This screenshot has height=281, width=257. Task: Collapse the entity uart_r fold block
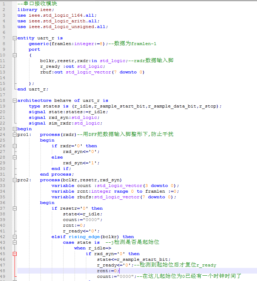coord(15,38)
